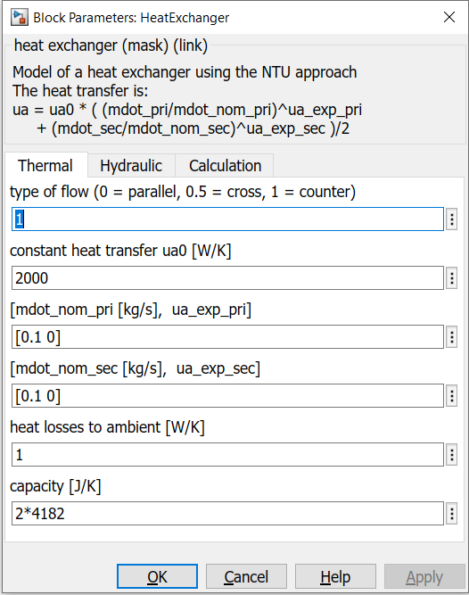Viewport: 469px width, 595px height.
Task: Click the capacity J/K input field
Action: click(227, 514)
